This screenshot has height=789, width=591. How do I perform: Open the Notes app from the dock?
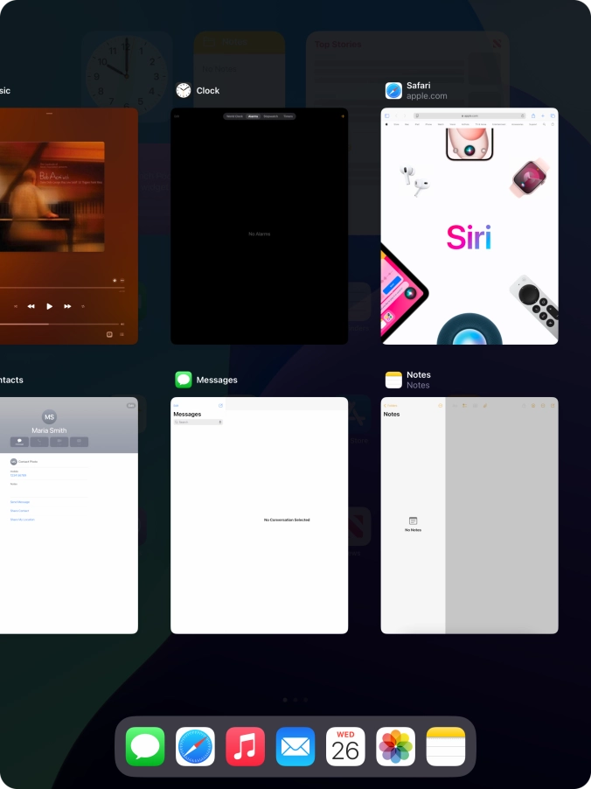pyautogui.click(x=446, y=747)
